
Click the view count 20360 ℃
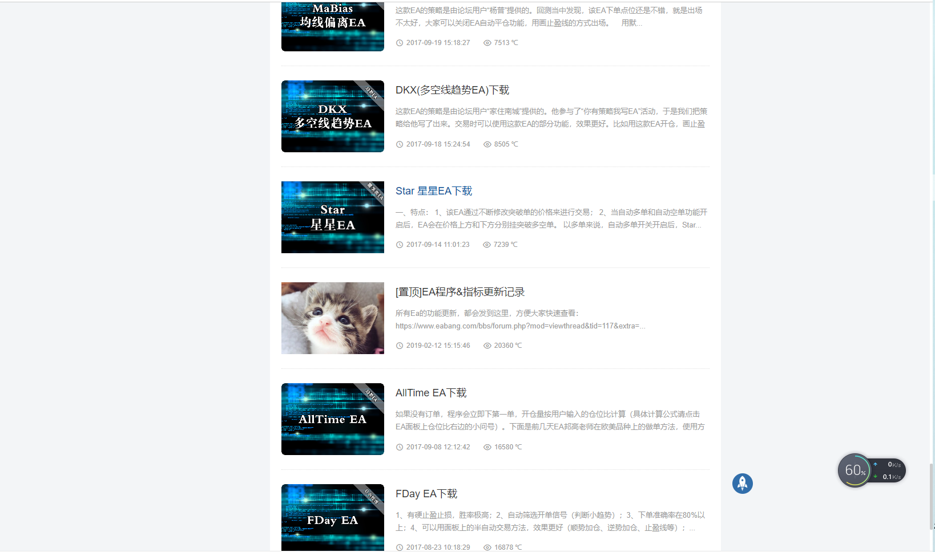click(508, 346)
